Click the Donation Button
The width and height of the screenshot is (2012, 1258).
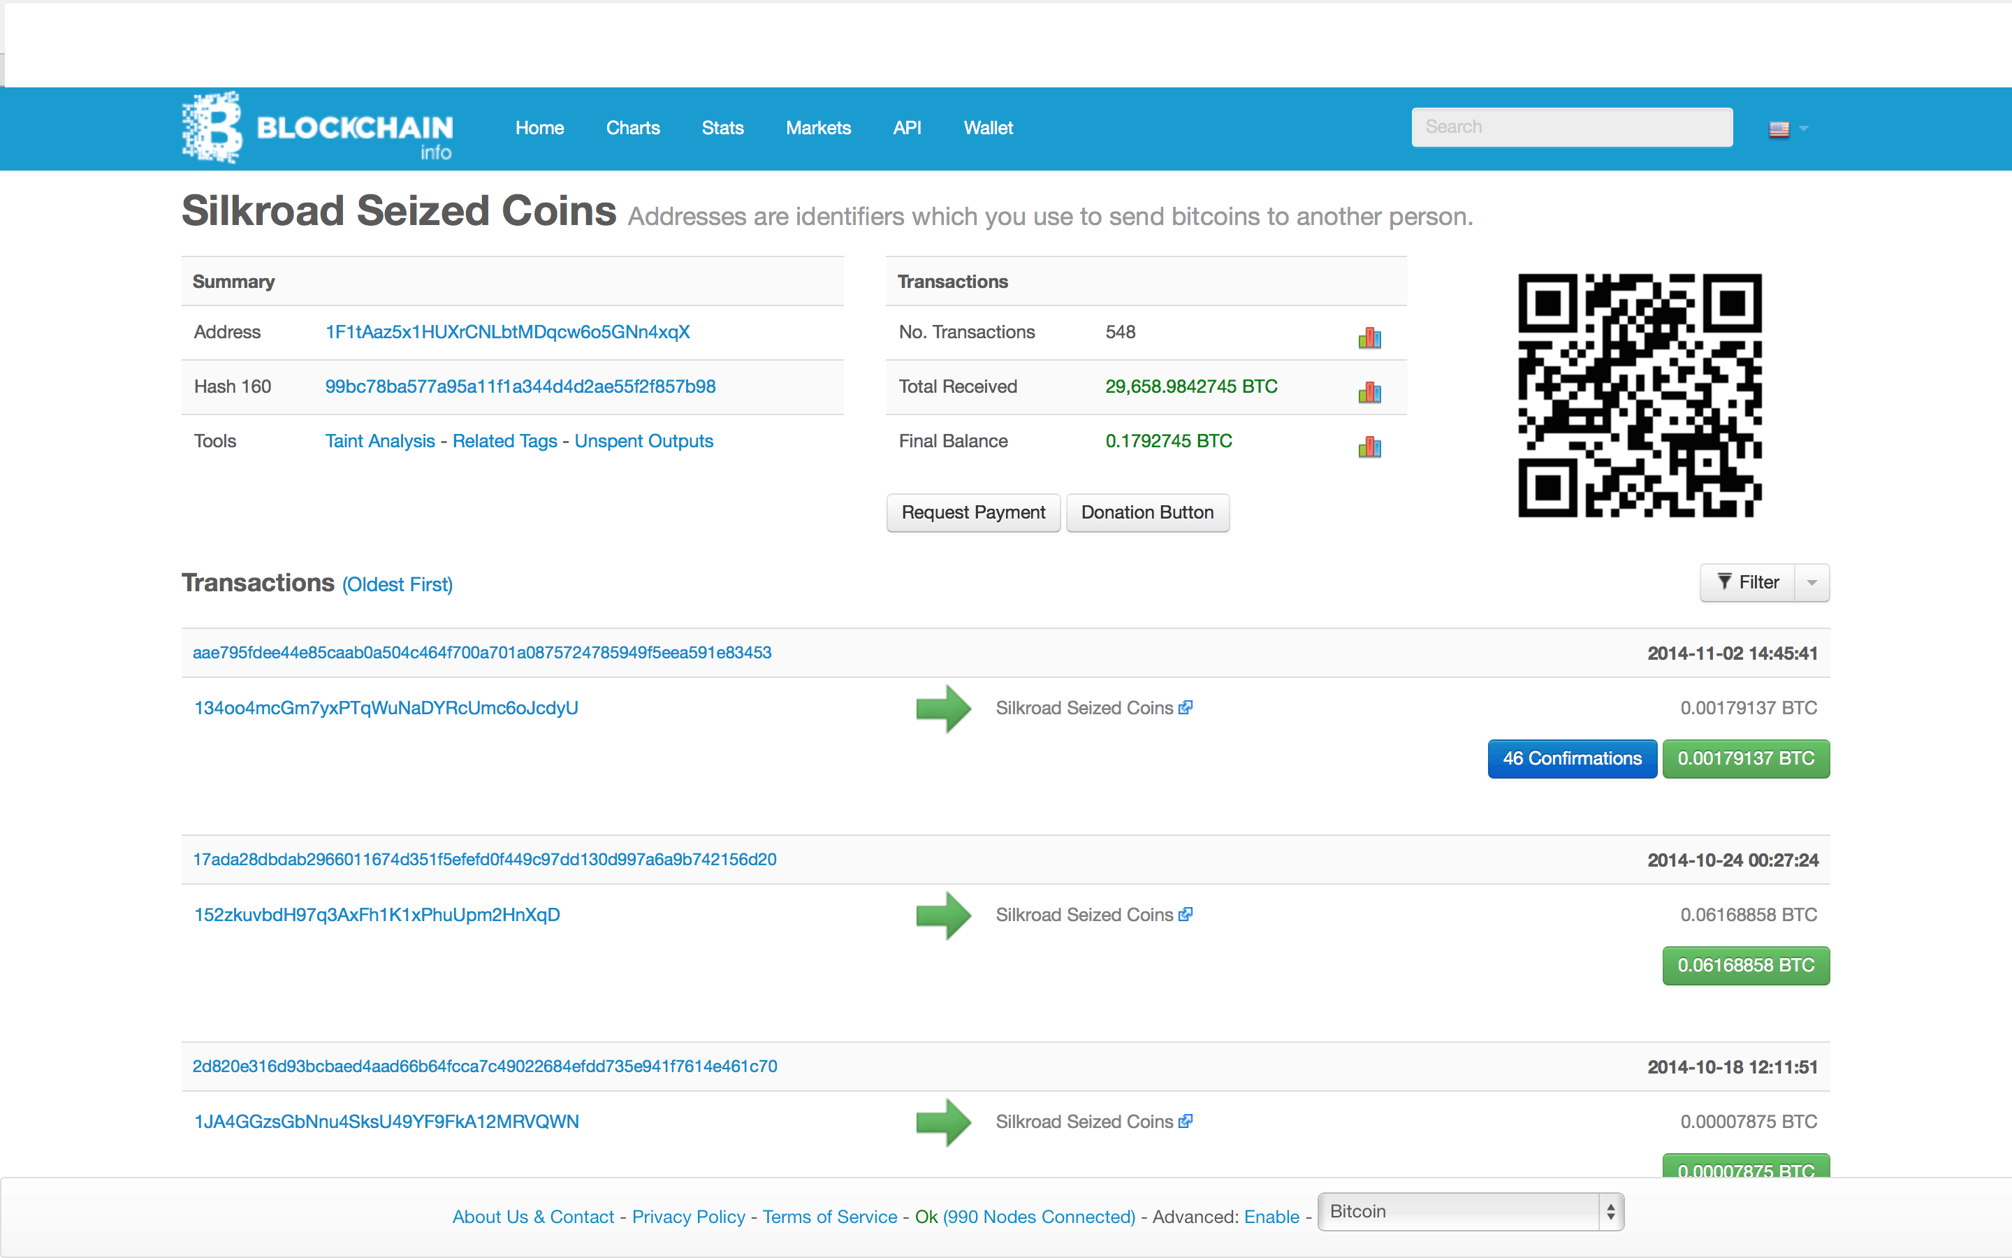(1147, 512)
